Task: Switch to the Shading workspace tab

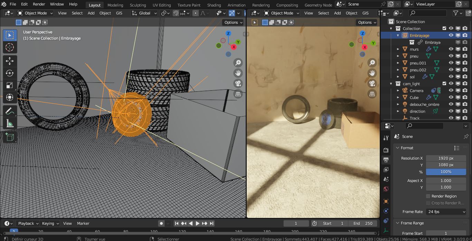Action: pyautogui.click(x=214, y=5)
